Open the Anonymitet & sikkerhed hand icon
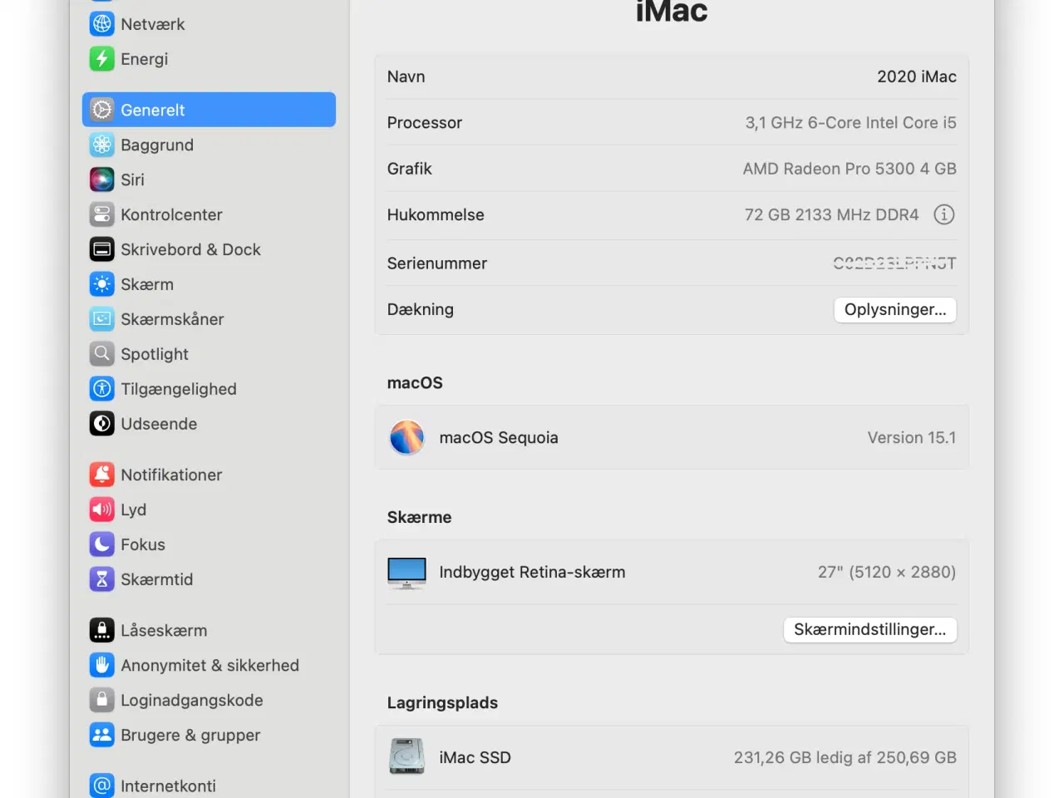The height and width of the screenshot is (798, 1064). tap(101, 665)
